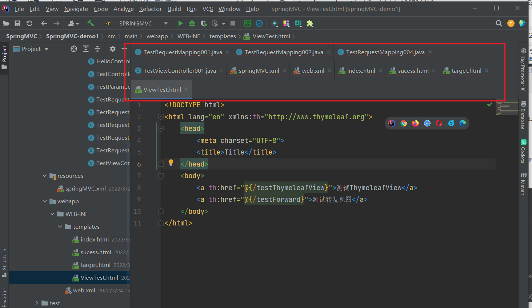Navigate forward with the right arrow
Viewport: 532px width, 308px height.
point(56,23)
